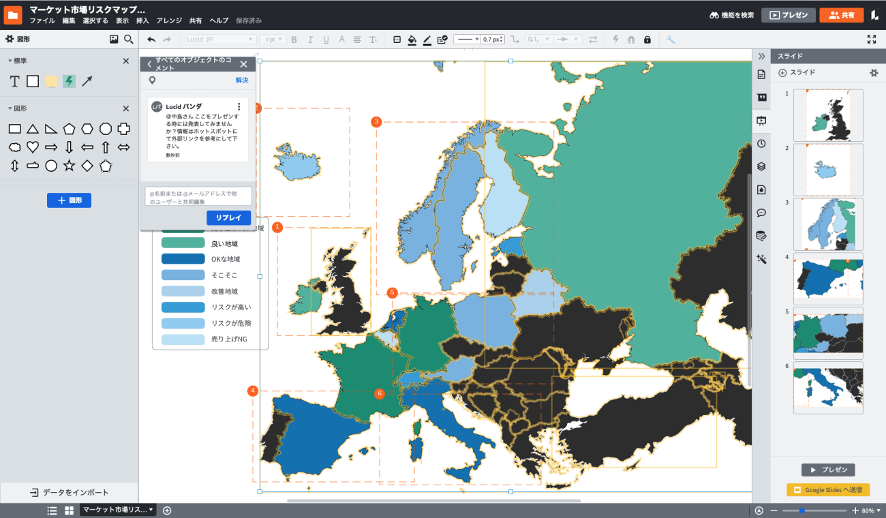Open the History clock icon in right dock
The image size is (886, 518).
pyautogui.click(x=761, y=144)
